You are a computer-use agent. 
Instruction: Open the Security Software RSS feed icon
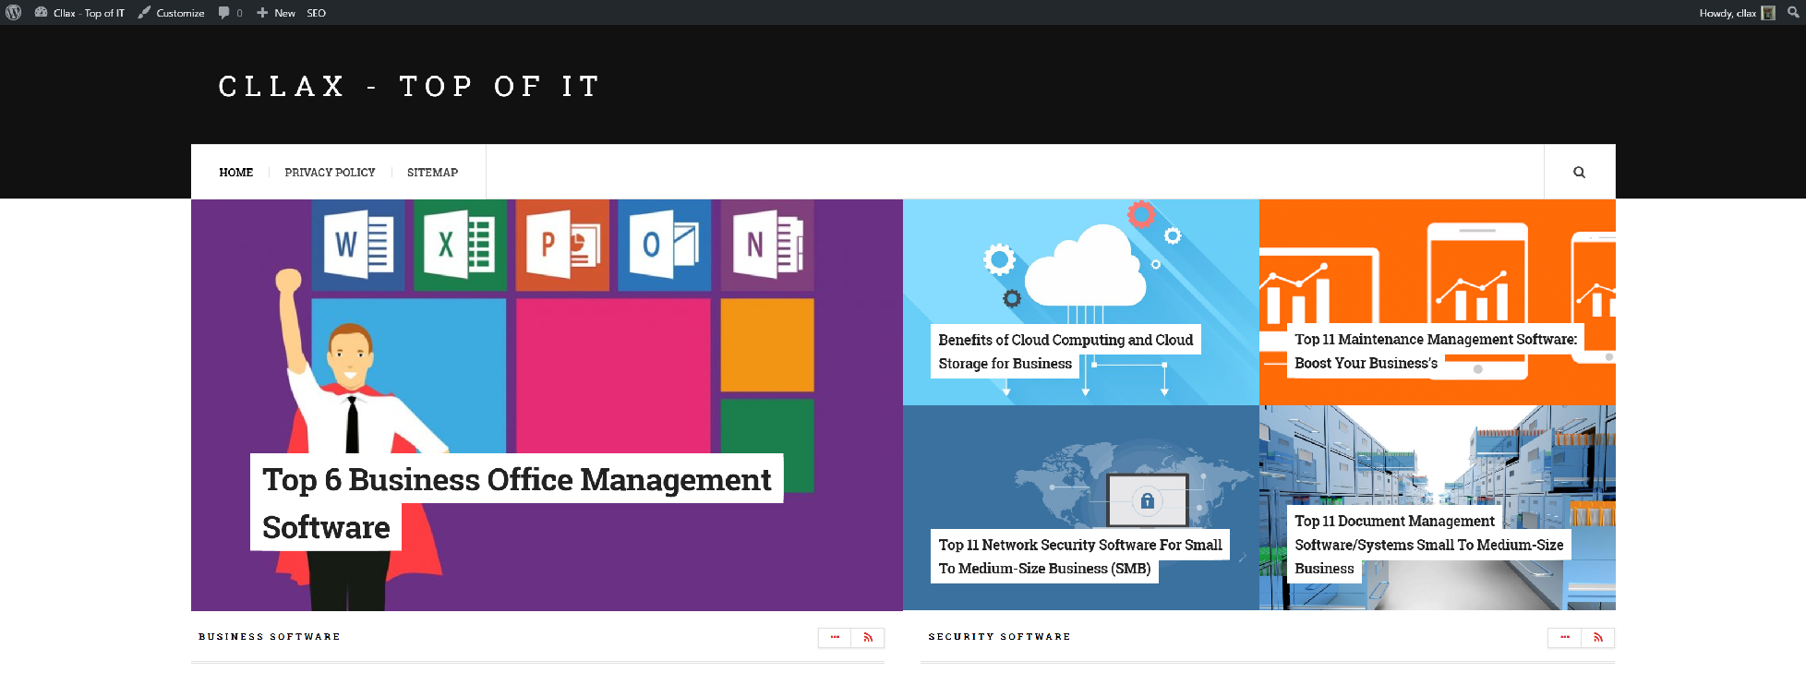click(1597, 638)
